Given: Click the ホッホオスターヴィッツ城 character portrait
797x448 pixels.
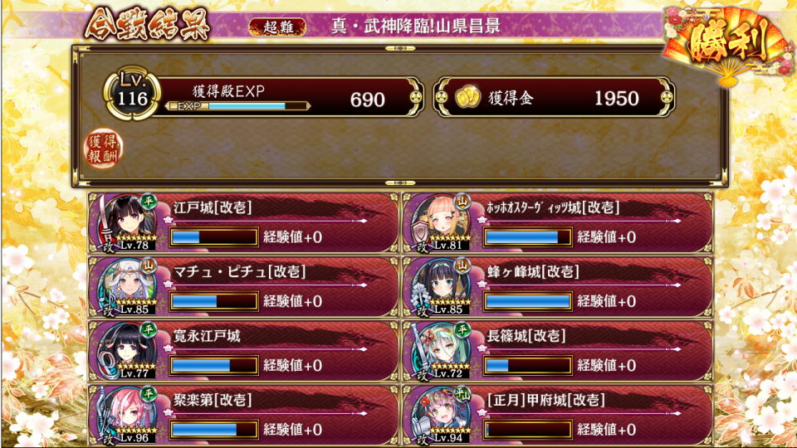Looking at the screenshot, I should pyautogui.click(x=441, y=222).
